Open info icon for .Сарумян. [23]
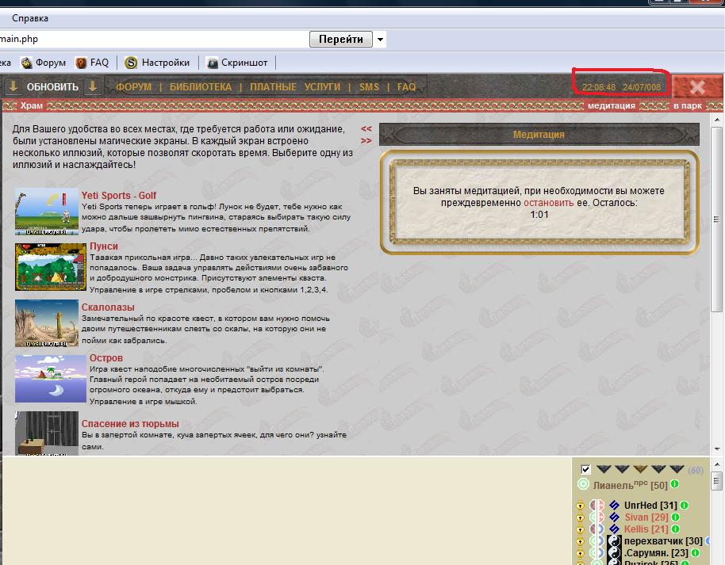 coord(696,552)
